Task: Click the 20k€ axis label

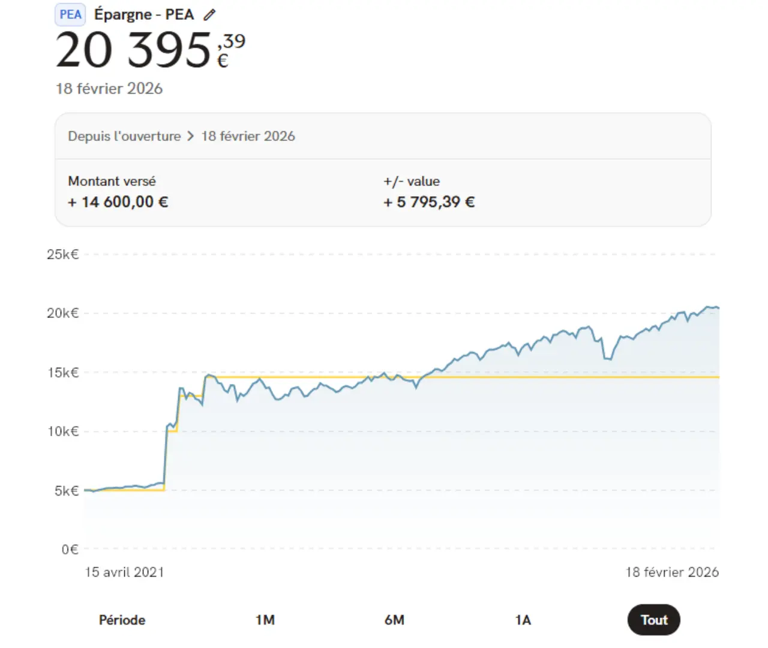Action: pos(63,313)
